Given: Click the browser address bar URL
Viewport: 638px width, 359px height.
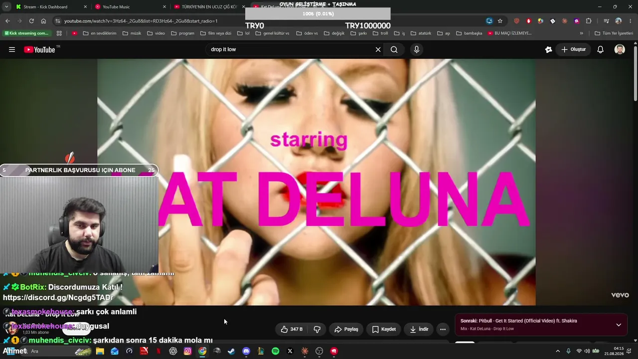Looking at the screenshot, I should pos(141,21).
